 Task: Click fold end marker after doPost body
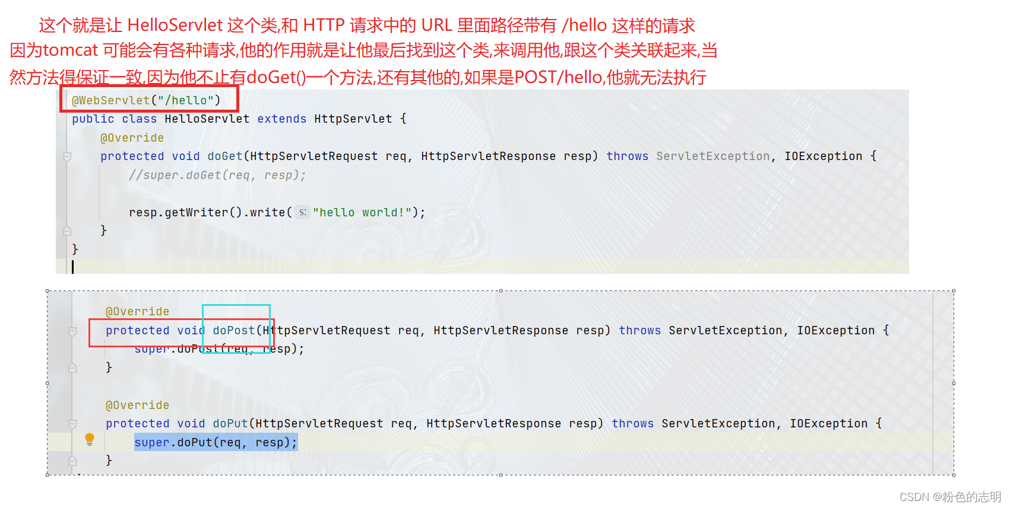click(x=72, y=368)
